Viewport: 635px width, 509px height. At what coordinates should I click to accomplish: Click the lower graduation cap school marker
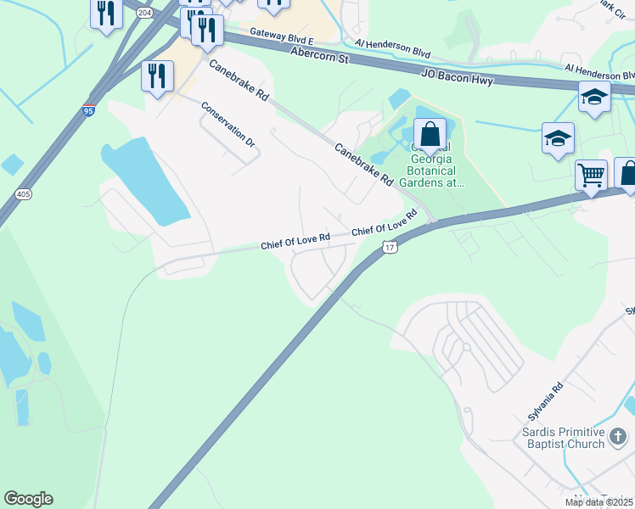(x=558, y=141)
